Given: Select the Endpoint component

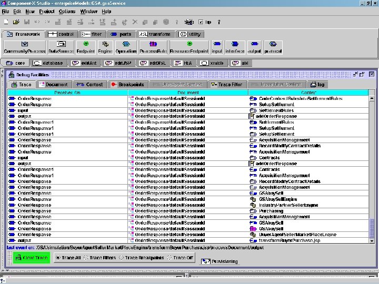Looking at the screenshot, I should (86, 47).
